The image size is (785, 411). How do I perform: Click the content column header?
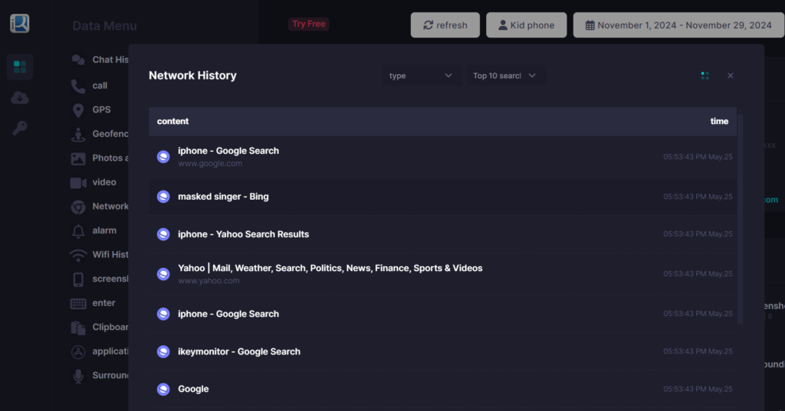coord(172,121)
